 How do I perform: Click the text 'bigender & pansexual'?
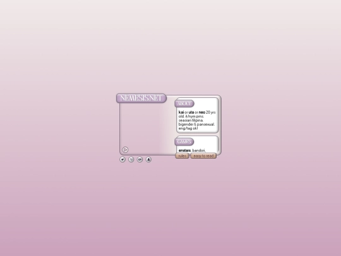196,125
